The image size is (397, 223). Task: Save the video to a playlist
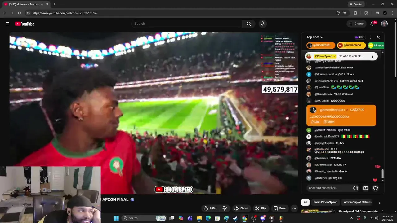pos(279,208)
